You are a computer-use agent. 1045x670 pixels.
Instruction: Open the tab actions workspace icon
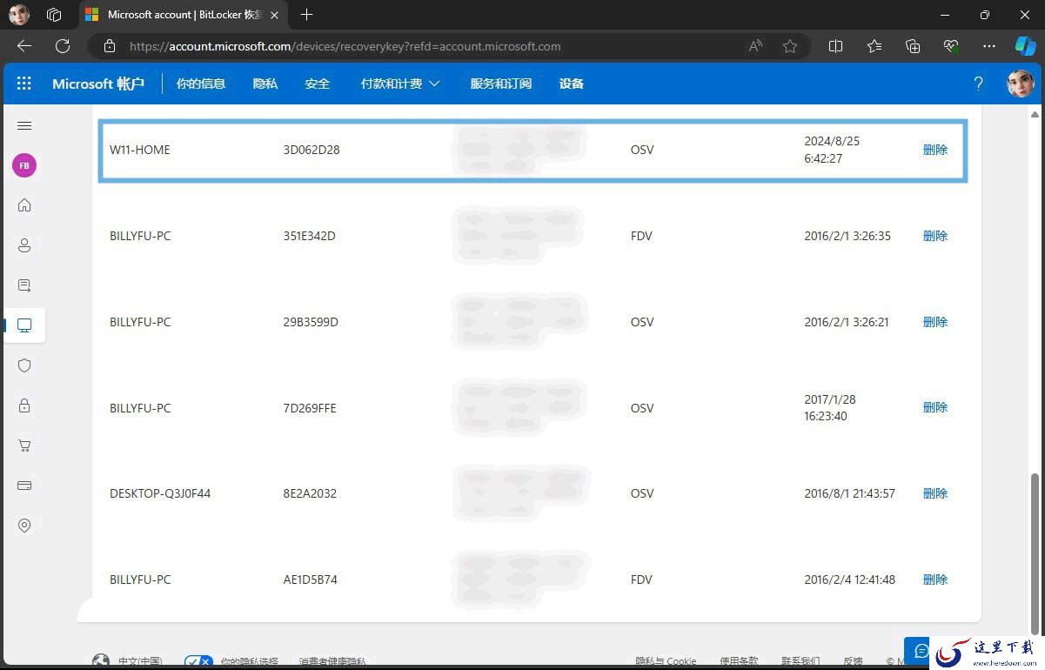coord(54,15)
